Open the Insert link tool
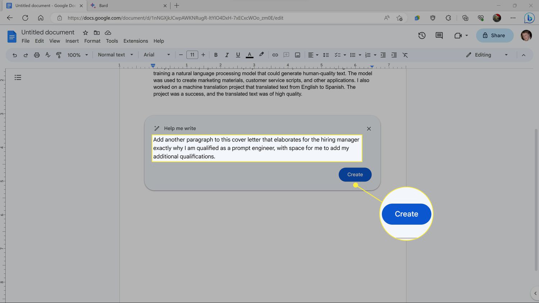 (x=275, y=55)
